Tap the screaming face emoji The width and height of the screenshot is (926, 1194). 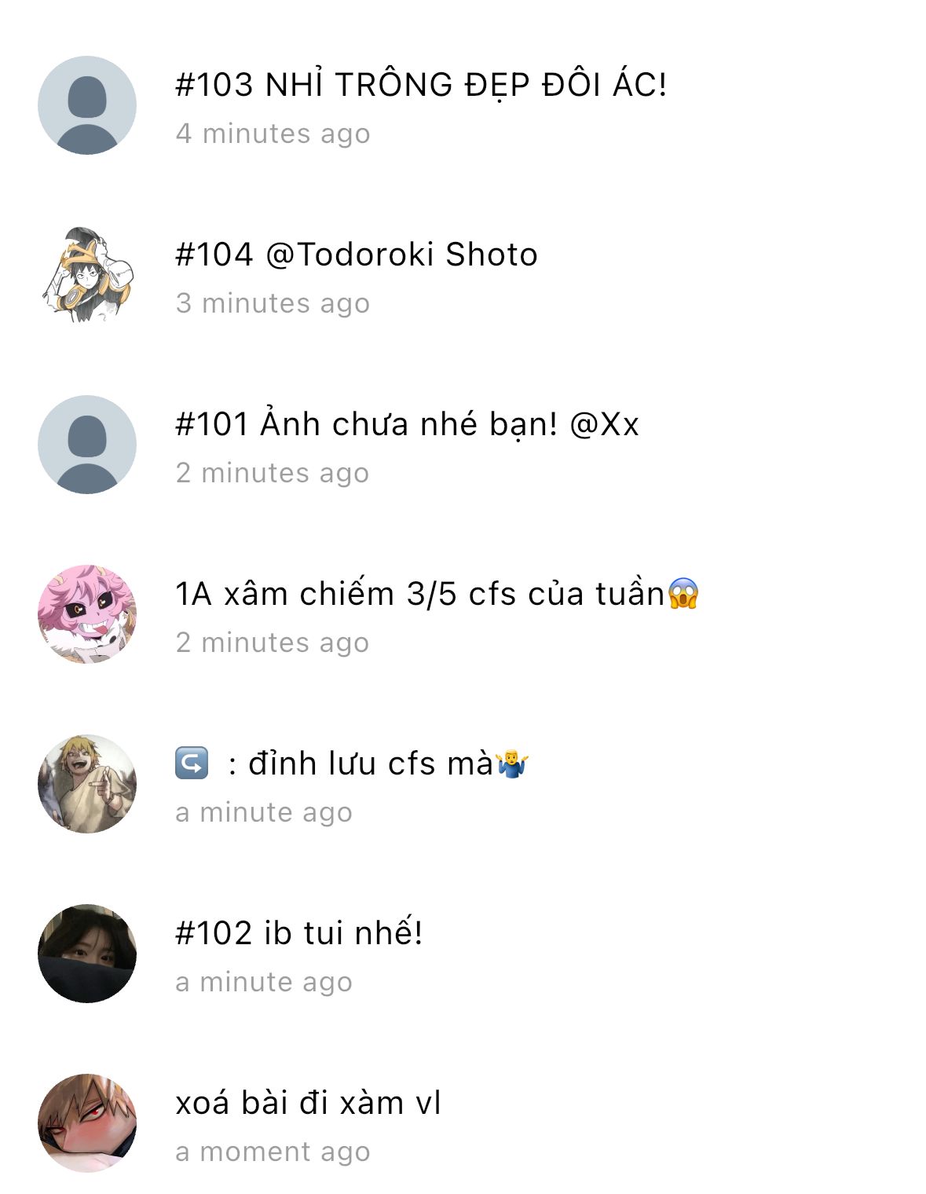coord(683,594)
